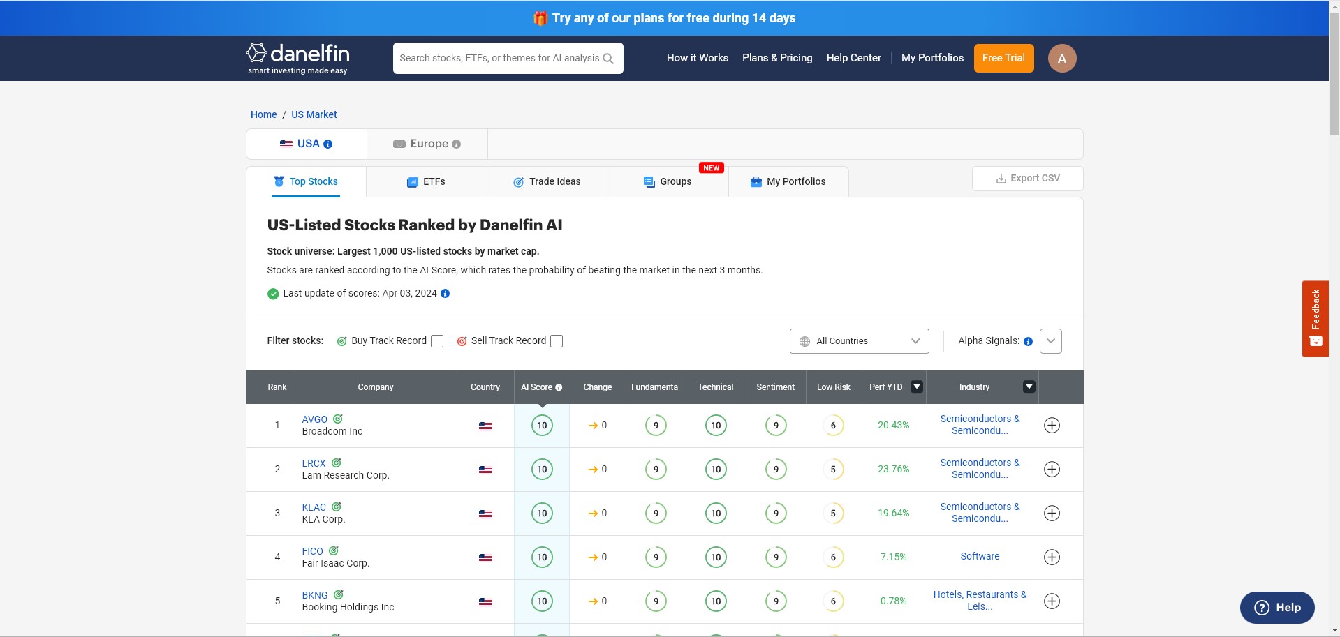Click the Feedback side tab

(x=1316, y=319)
